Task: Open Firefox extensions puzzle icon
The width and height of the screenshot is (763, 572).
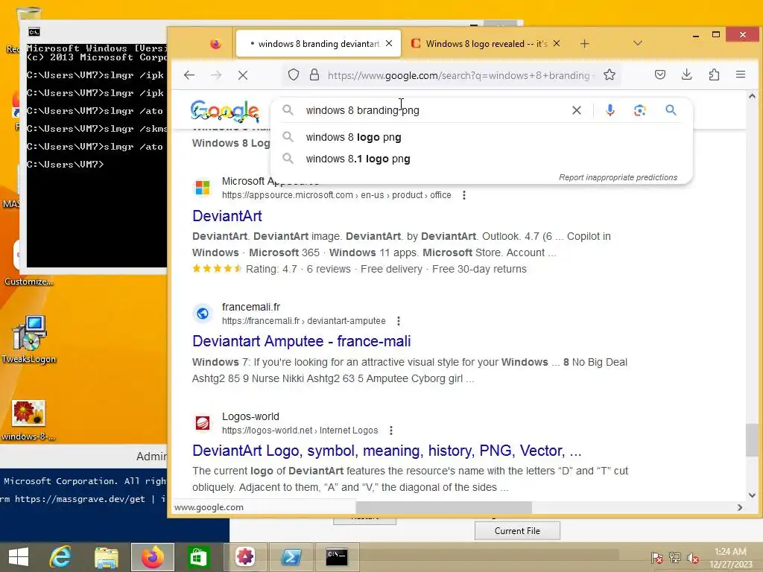Action: coord(714,74)
